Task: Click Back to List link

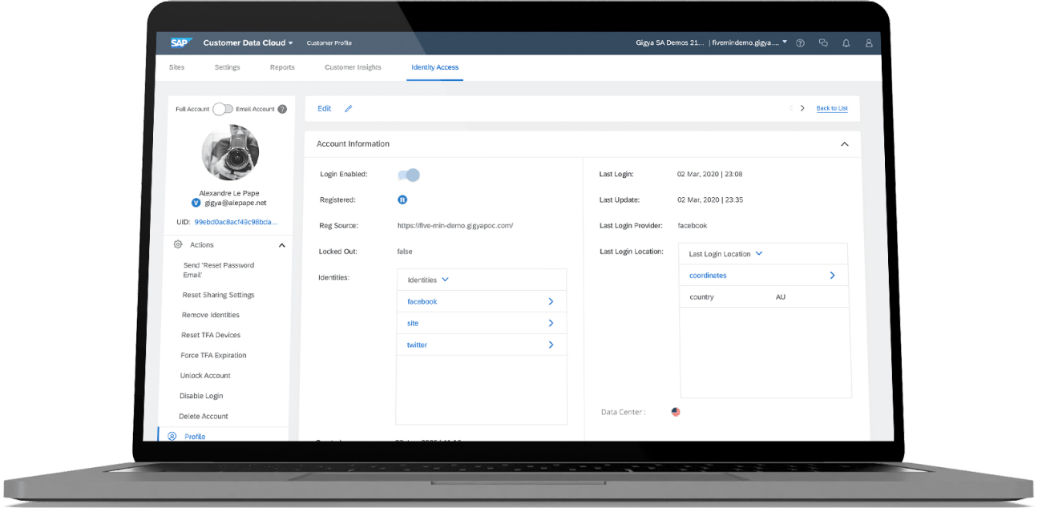Action: point(832,108)
